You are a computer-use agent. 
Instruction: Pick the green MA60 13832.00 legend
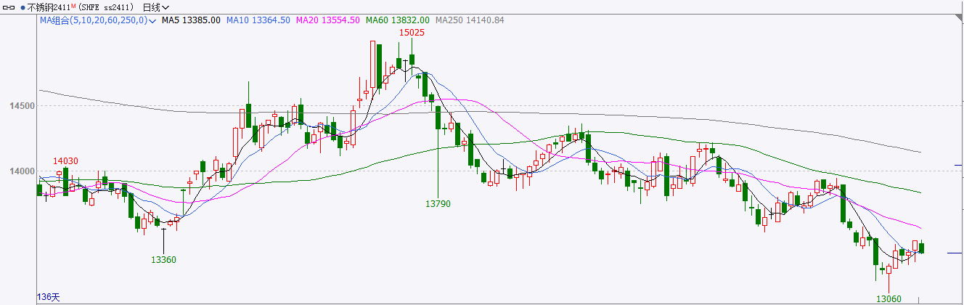pyautogui.click(x=397, y=21)
